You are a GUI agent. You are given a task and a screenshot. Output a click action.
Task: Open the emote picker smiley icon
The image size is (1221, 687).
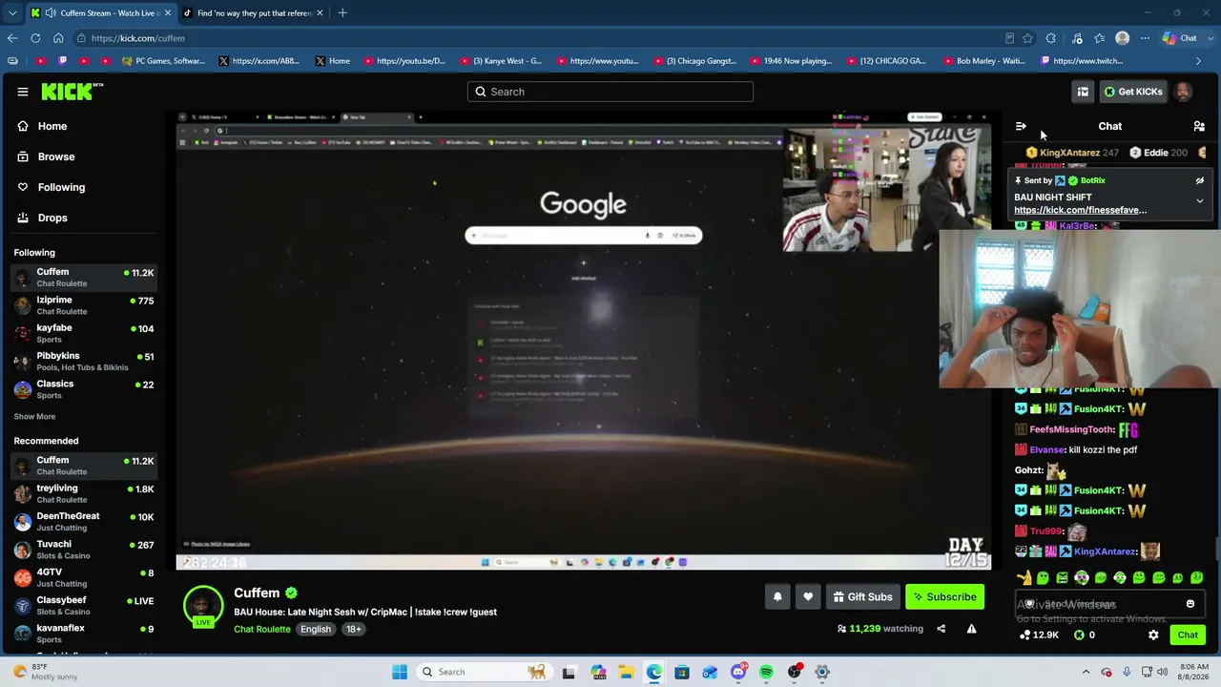pyautogui.click(x=1190, y=604)
